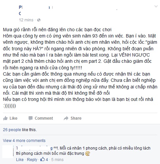This screenshot has height=164, width=160.
Task: Open the post author's name link
Action: pyautogui.click(x=36, y=8)
